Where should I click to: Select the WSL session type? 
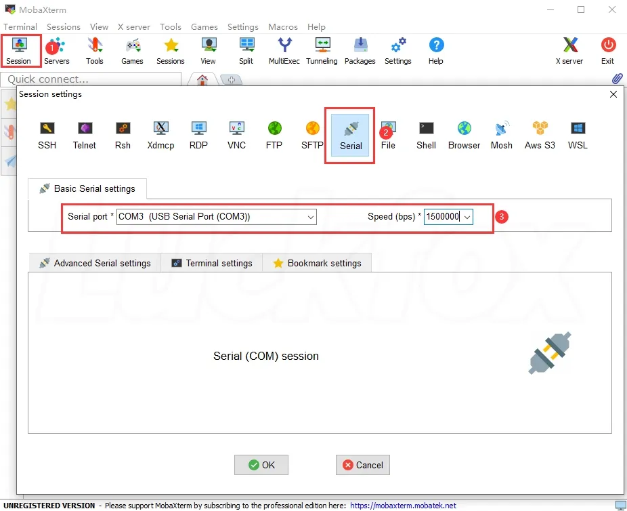coord(578,136)
